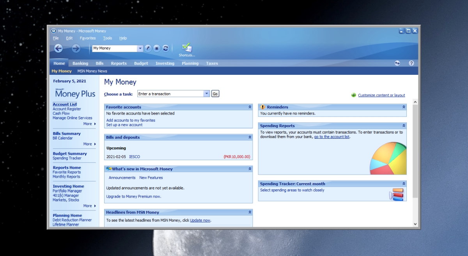Switch to the Reports tab

coord(119,64)
